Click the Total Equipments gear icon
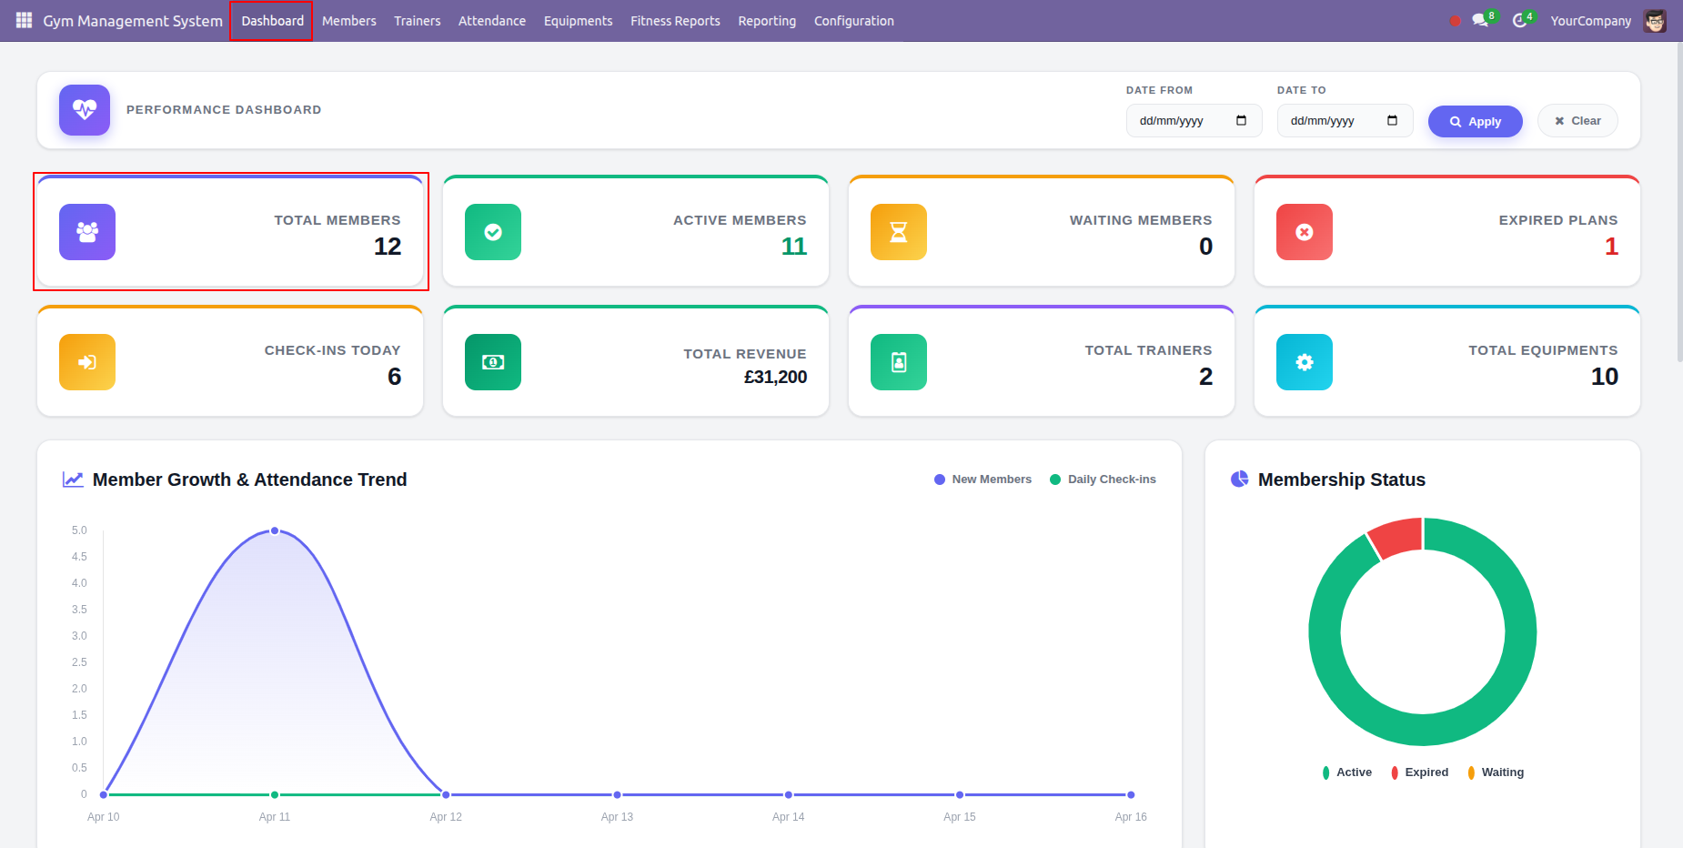1683x848 pixels. [1305, 362]
